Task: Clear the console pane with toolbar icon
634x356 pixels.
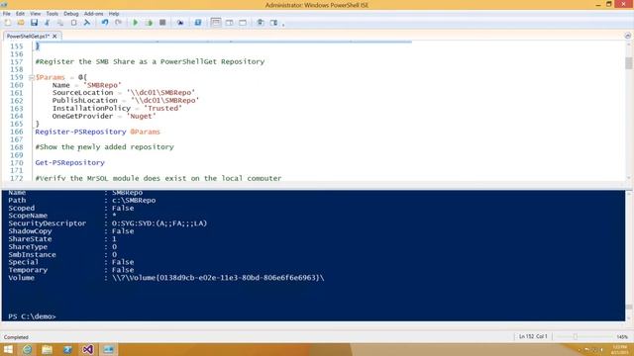Action: point(86,23)
